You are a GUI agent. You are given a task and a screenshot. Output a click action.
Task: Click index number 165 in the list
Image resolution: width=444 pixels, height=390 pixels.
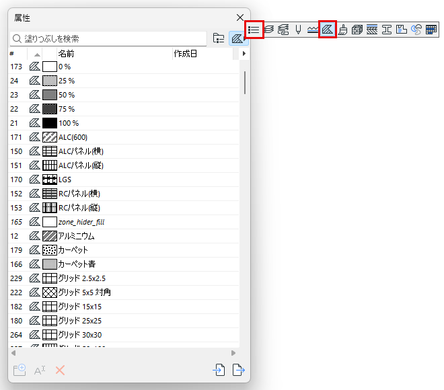pyautogui.click(x=16, y=222)
